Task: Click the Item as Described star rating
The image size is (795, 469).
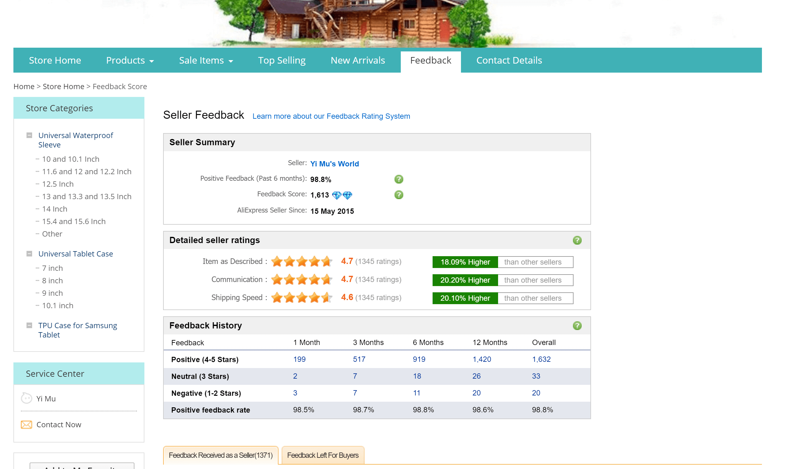Action: [x=301, y=261]
